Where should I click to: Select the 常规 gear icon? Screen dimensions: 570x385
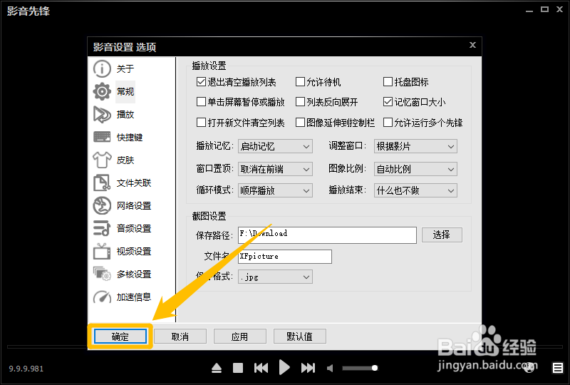[102, 91]
